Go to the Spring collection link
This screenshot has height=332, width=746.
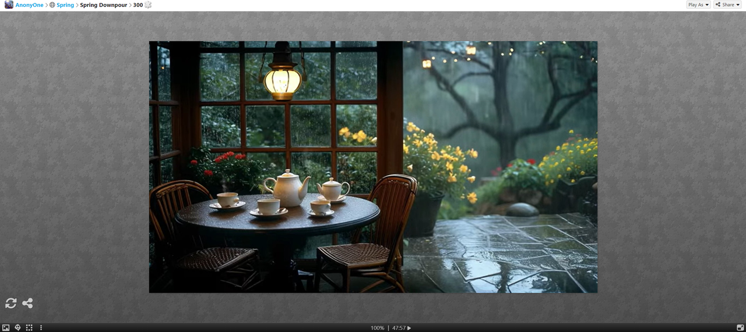click(65, 5)
